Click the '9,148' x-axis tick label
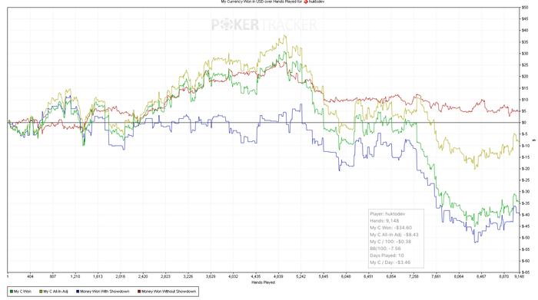The image size is (538, 300). click(520, 276)
